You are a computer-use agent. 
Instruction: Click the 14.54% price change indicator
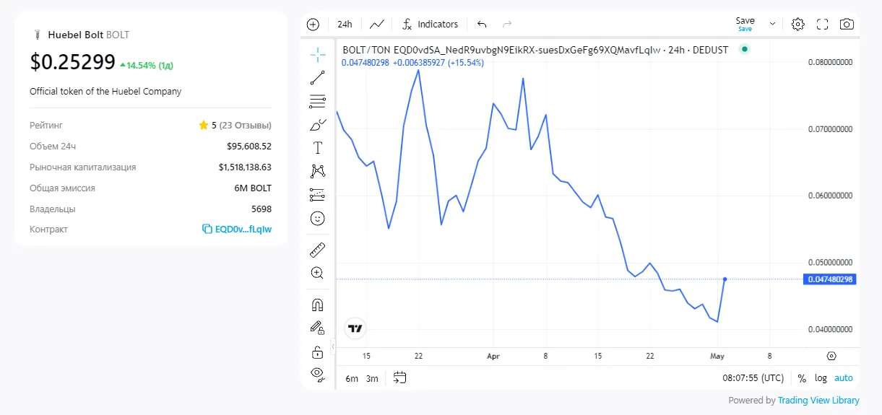tap(146, 65)
